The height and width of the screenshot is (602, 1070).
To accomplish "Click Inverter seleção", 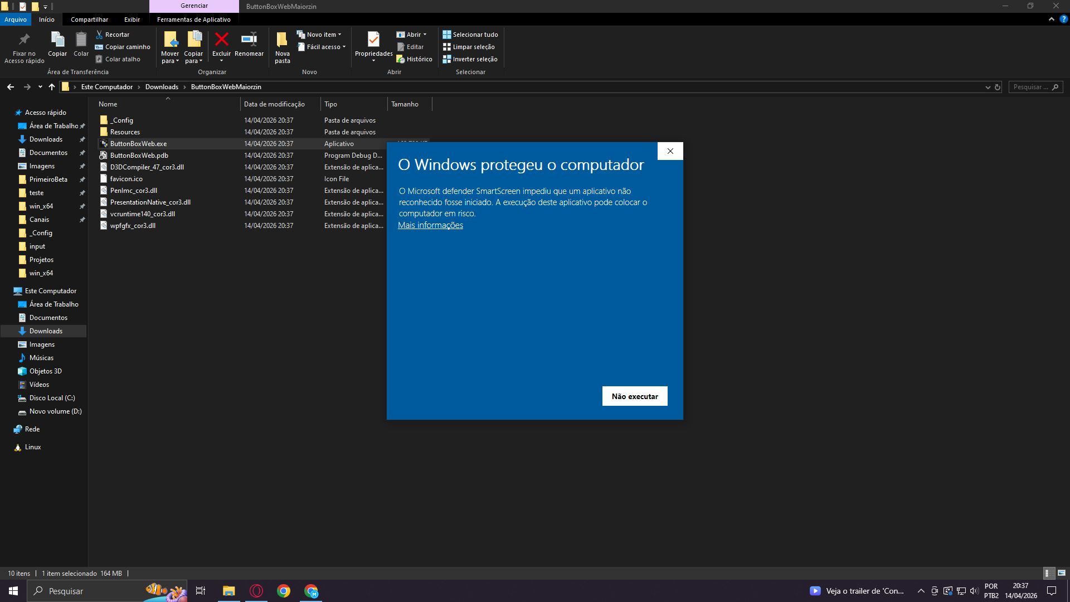I will (x=470, y=59).
